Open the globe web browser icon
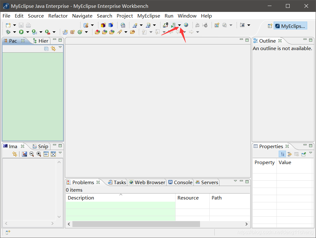Screen dimensions: 316x238 point(186,25)
